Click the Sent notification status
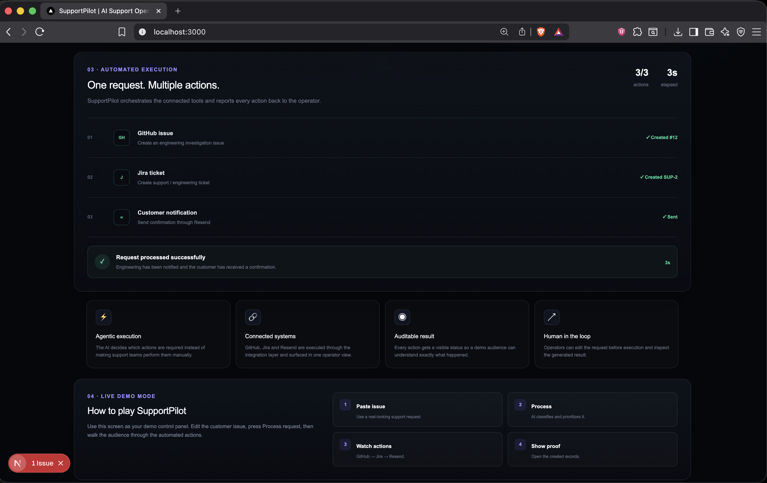 click(670, 217)
